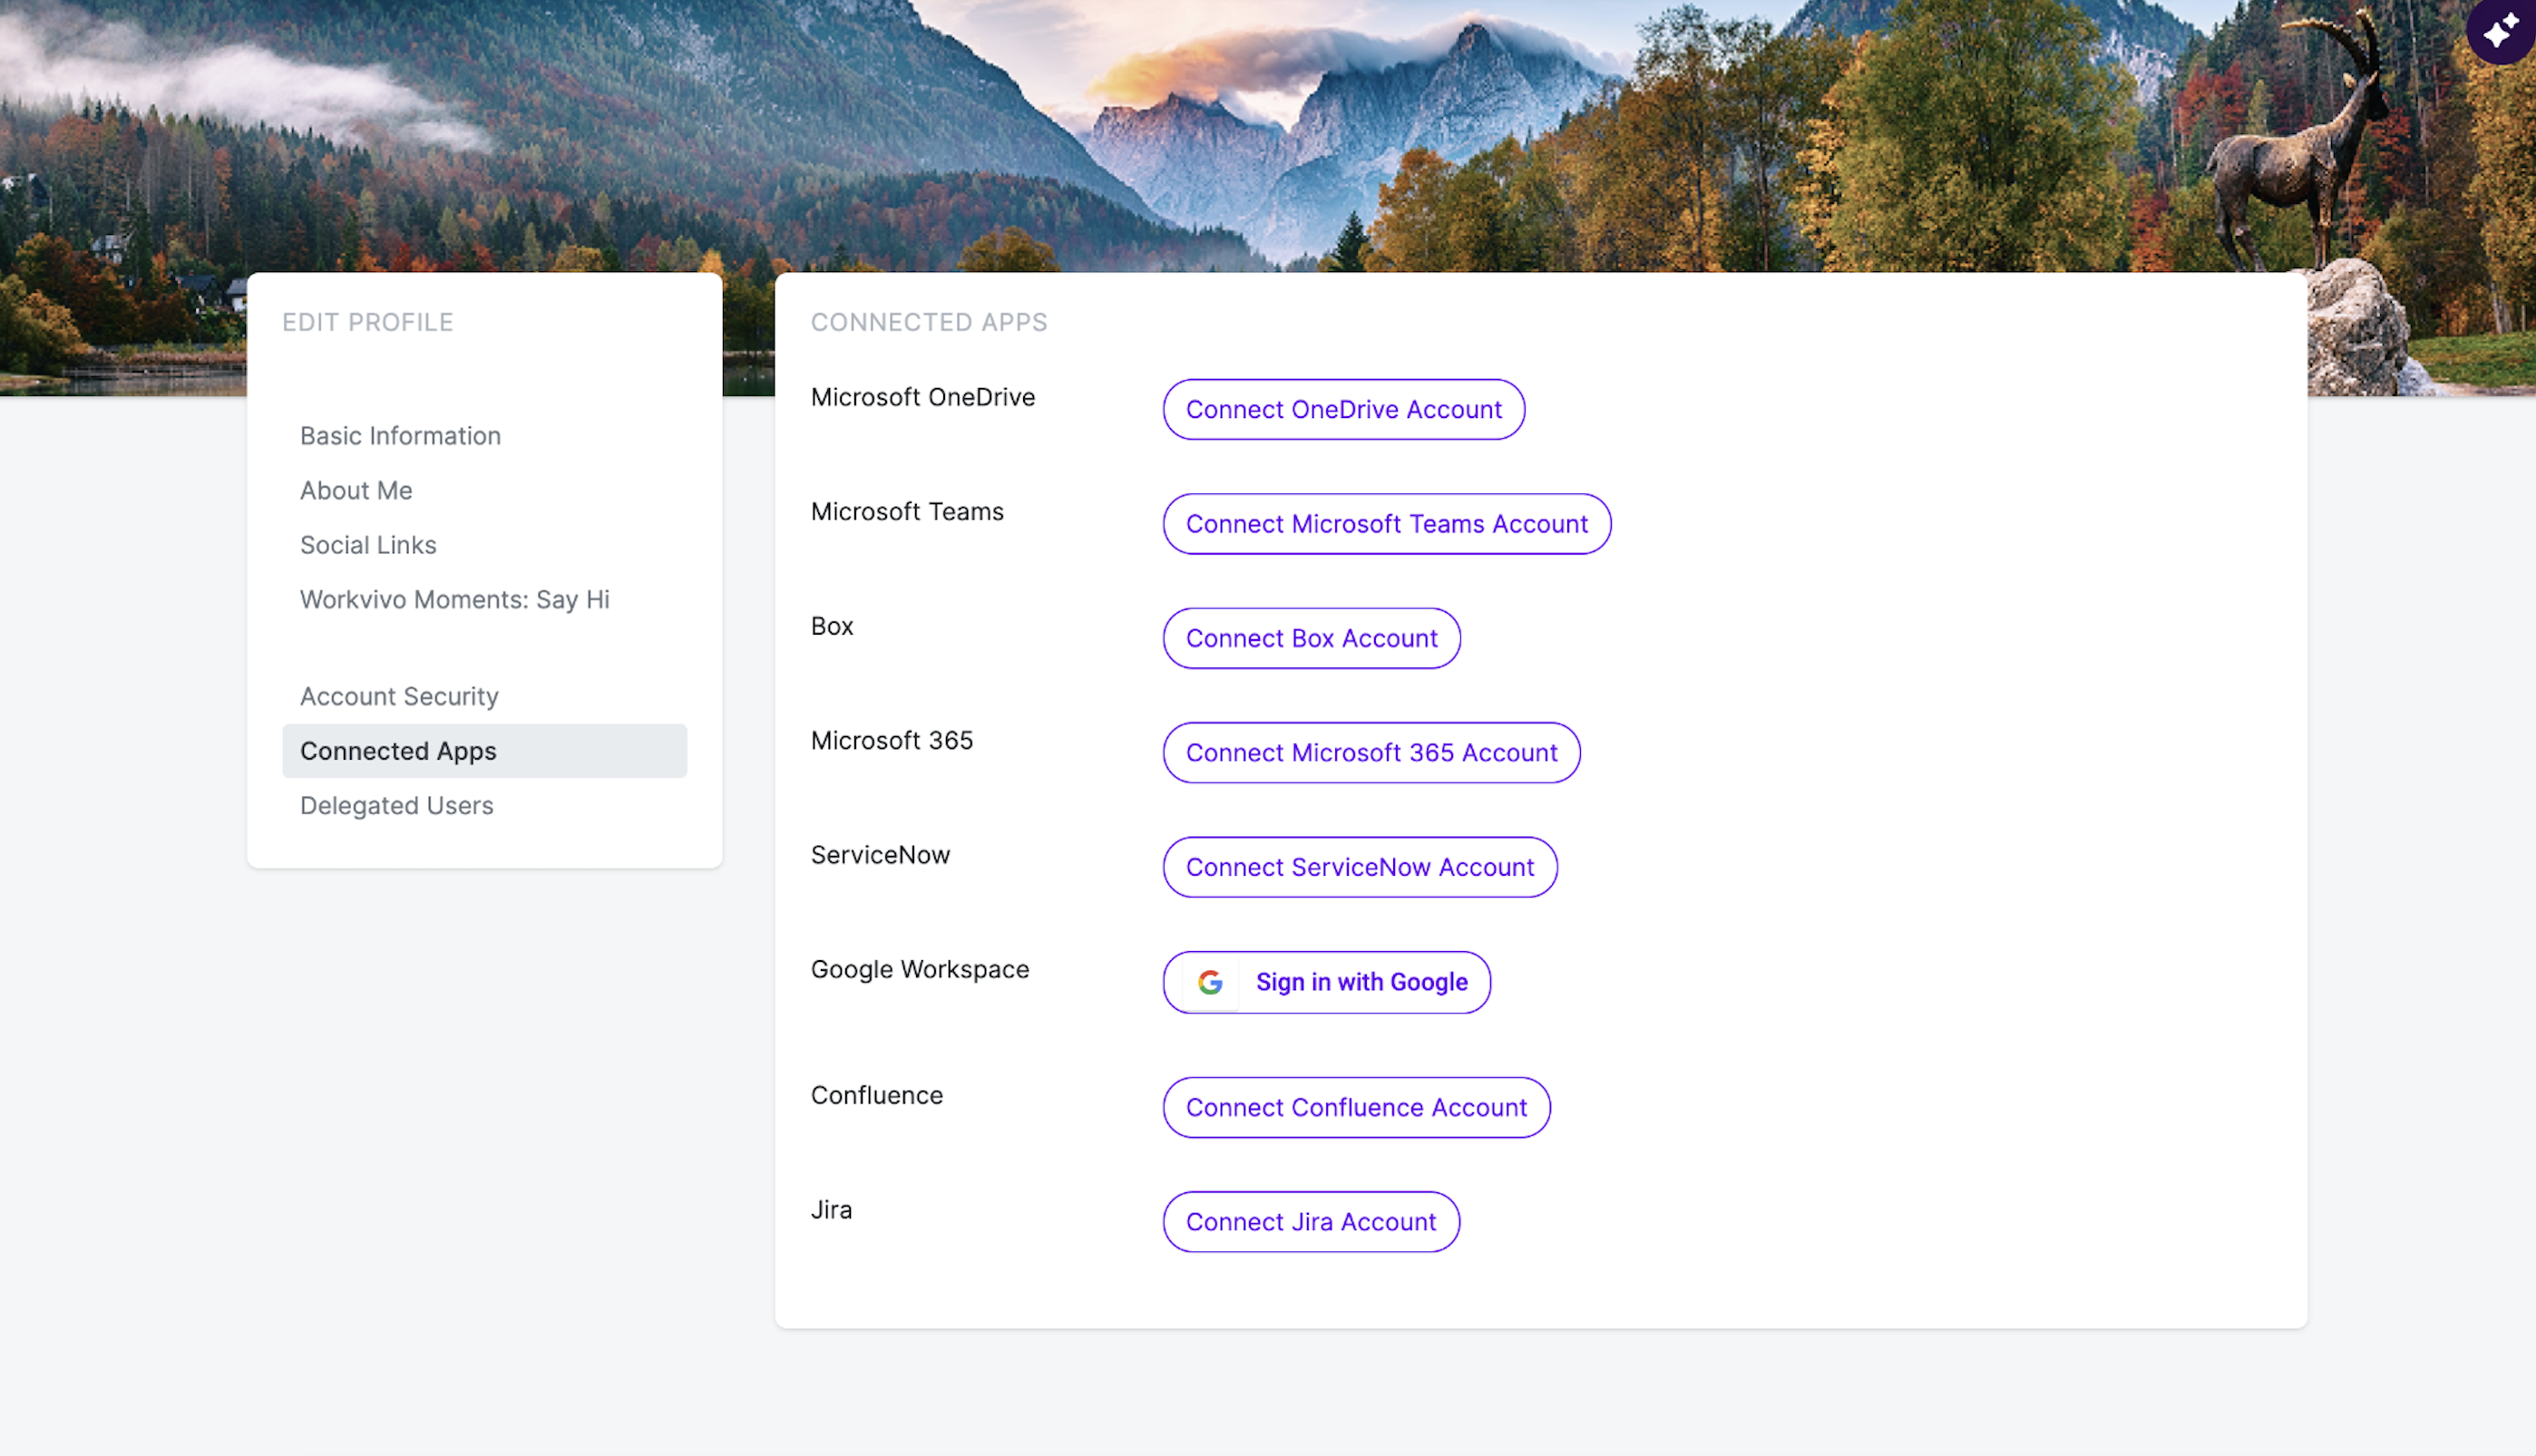The height and width of the screenshot is (1456, 2536).
Task: Select Connected Apps menu item
Action: click(x=484, y=751)
